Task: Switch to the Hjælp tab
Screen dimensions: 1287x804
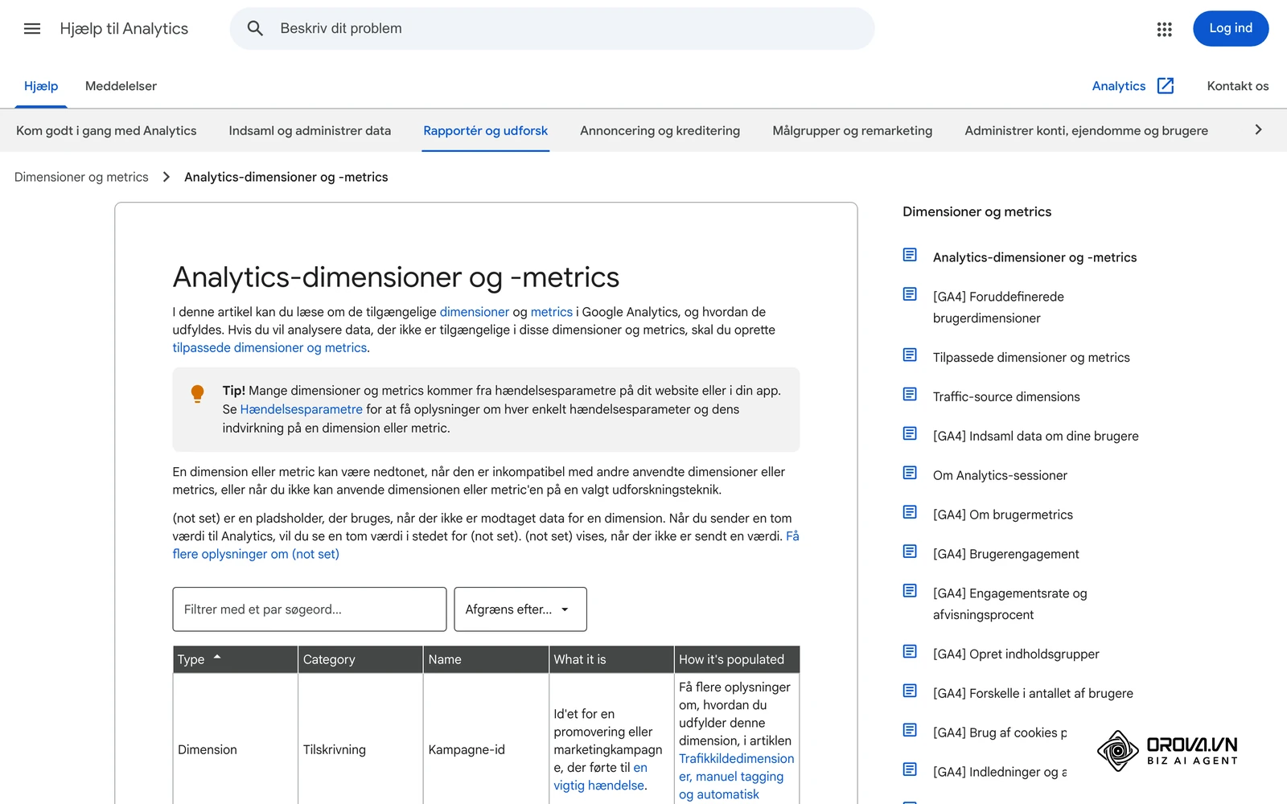Action: coord(41,86)
